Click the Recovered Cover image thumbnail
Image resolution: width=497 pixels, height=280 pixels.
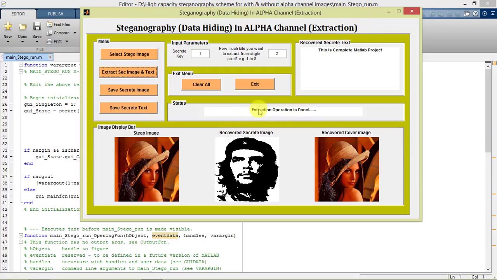coord(347,169)
